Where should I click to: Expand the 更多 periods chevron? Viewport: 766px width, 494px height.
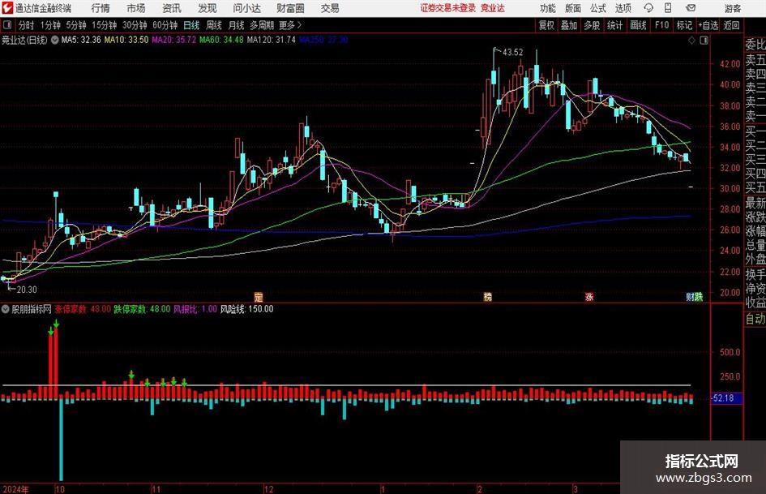pyautogui.click(x=299, y=25)
